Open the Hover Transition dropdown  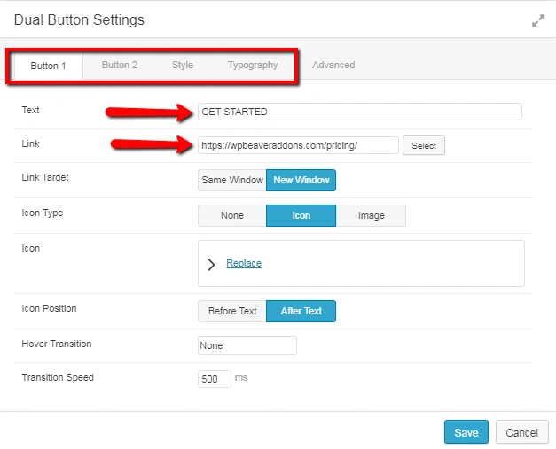(x=247, y=345)
